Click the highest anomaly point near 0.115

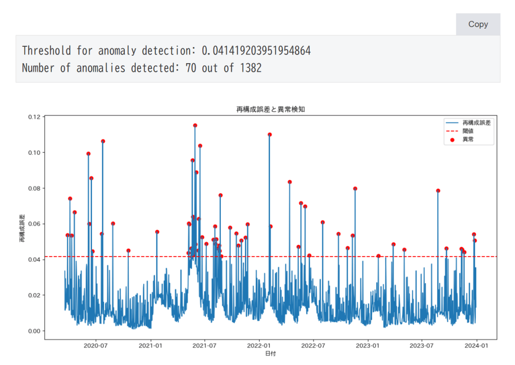point(195,126)
